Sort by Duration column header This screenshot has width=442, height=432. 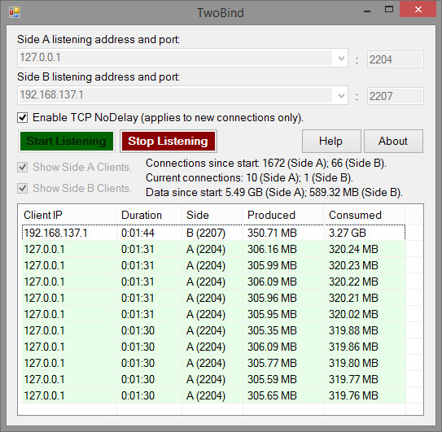click(149, 215)
